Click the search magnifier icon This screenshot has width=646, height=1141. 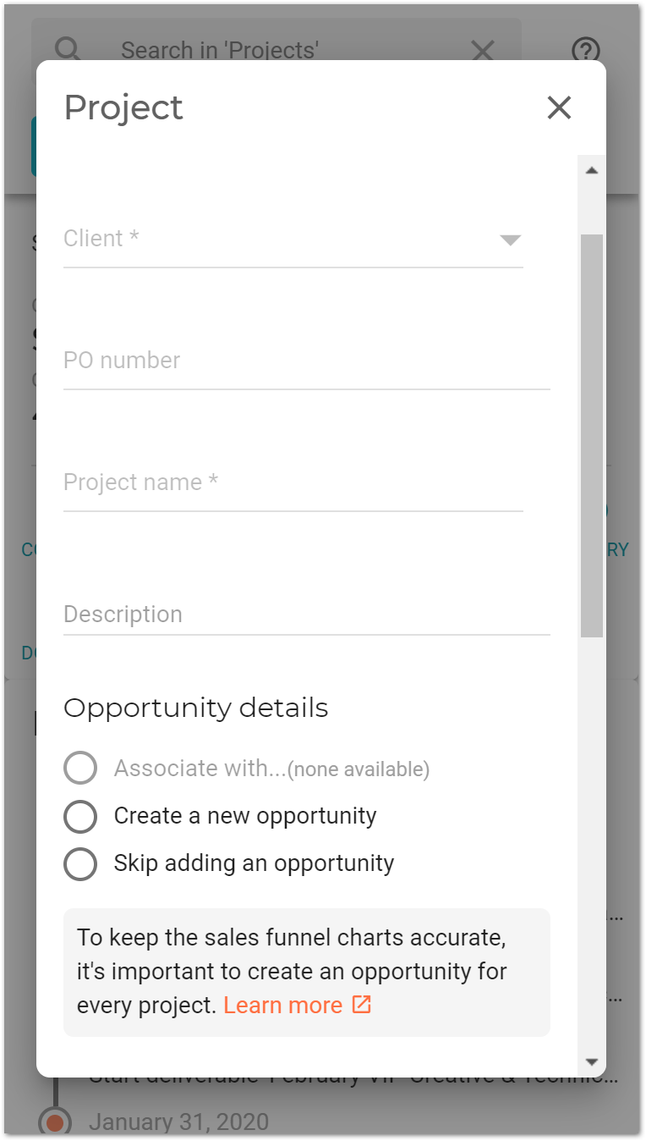click(x=68, y=50)
